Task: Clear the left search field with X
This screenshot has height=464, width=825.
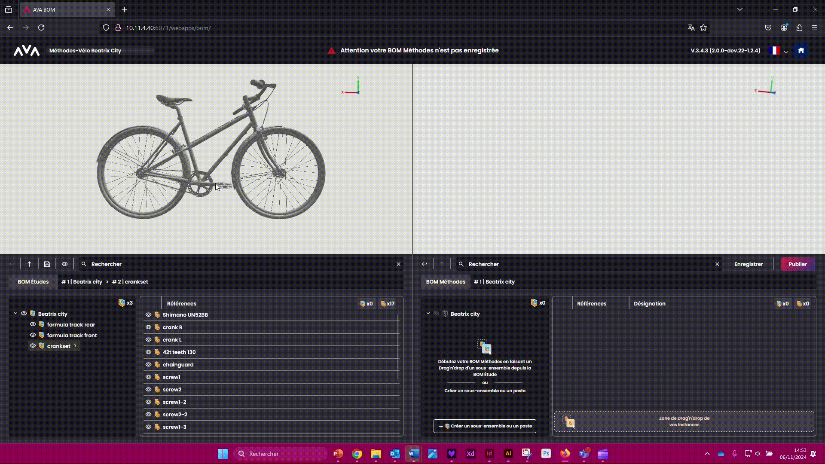Action: point(398,264)
